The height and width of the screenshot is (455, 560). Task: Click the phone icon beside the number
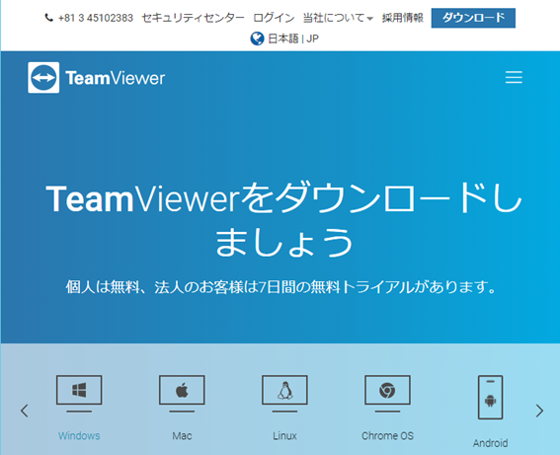click(49, 18)
